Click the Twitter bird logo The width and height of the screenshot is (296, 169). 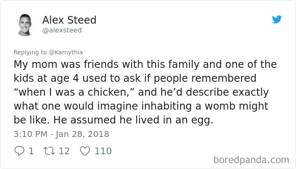coord(277,19)
